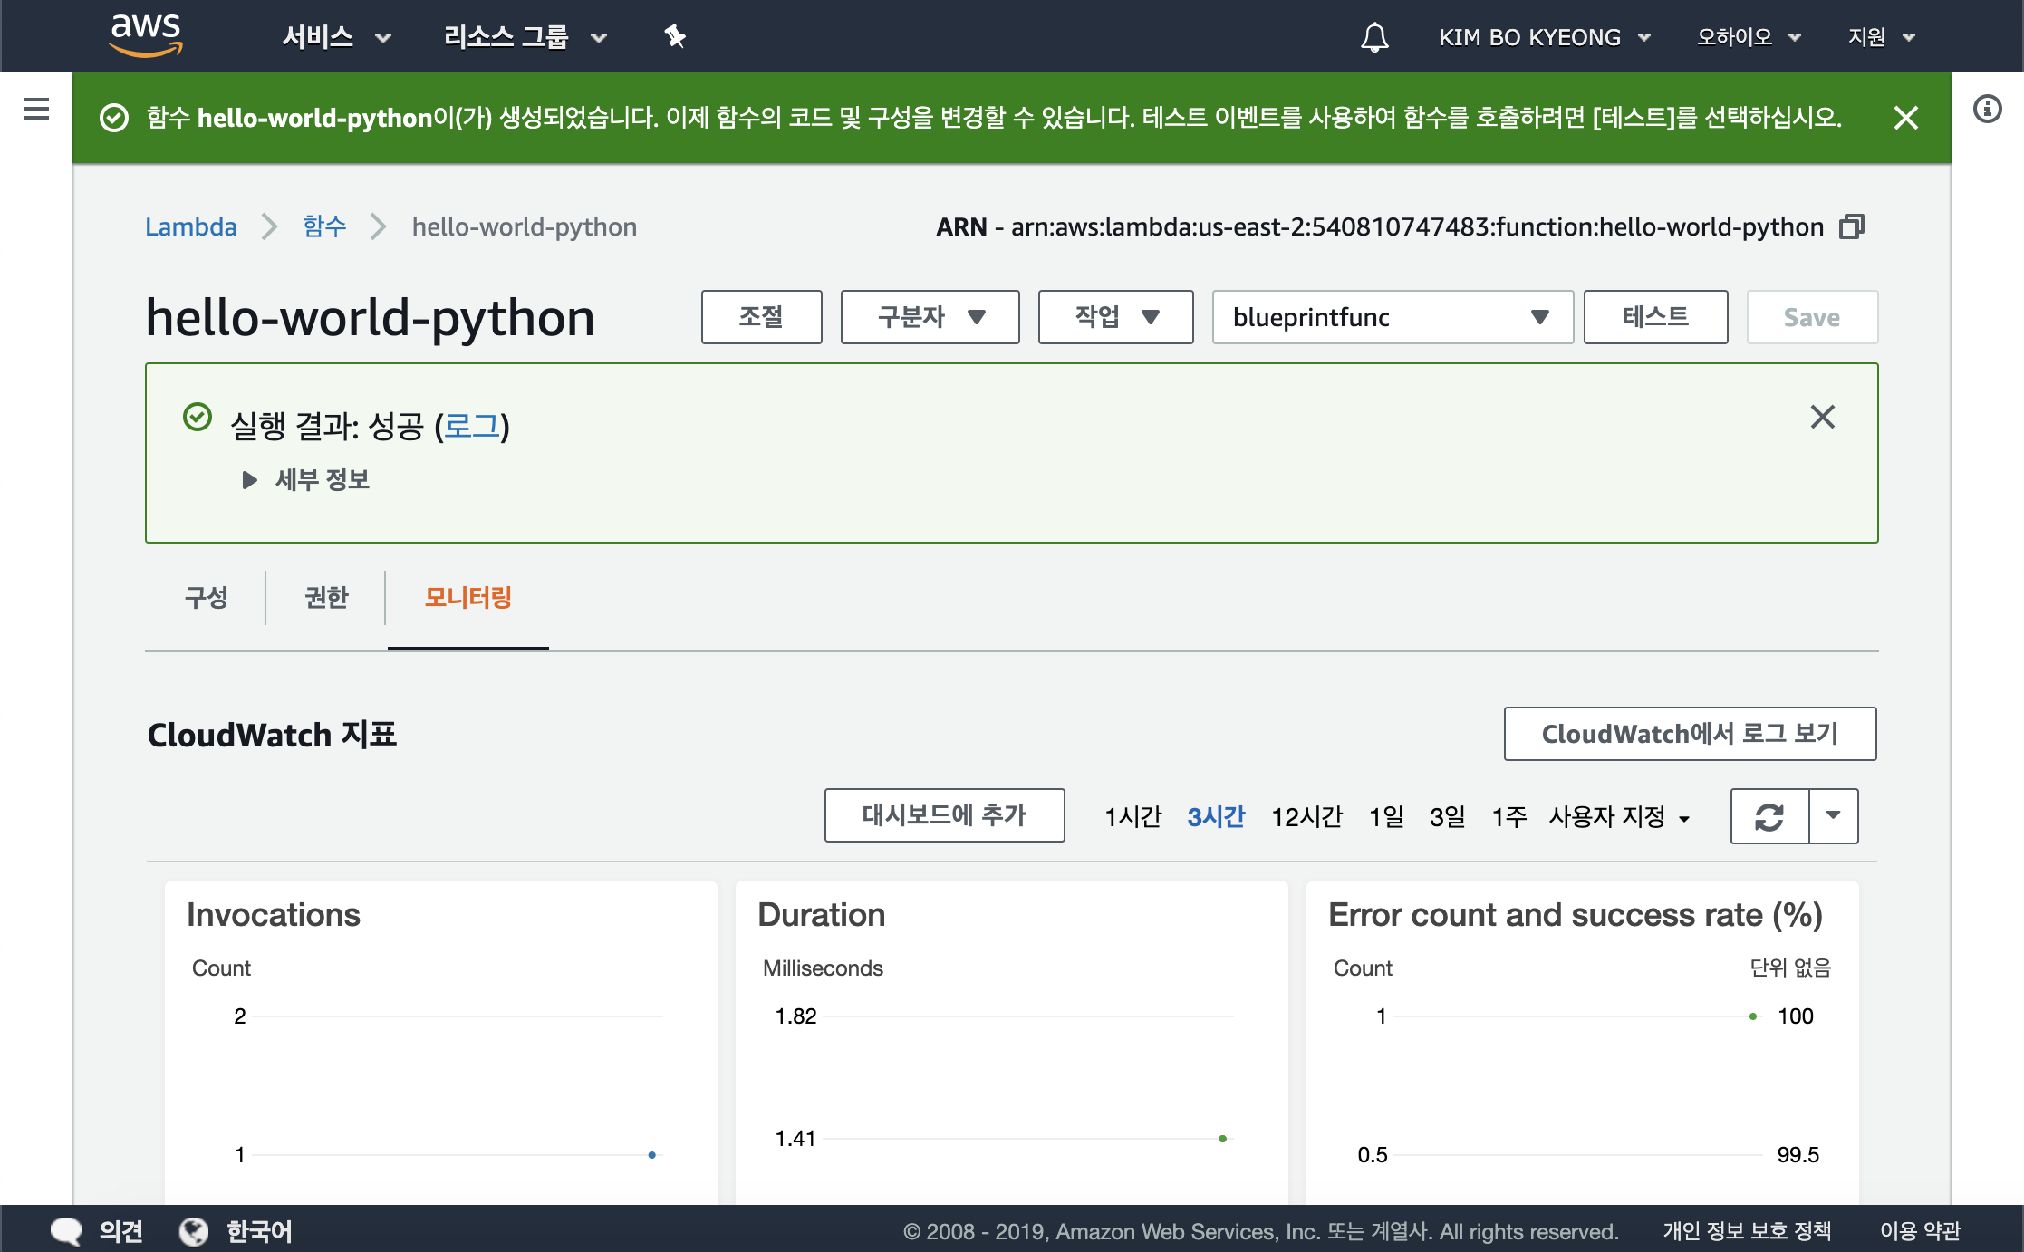Click the hello-world-python breadcrumb text
This screenshot has width=2024, height=1252.
(x=525, y=226)
